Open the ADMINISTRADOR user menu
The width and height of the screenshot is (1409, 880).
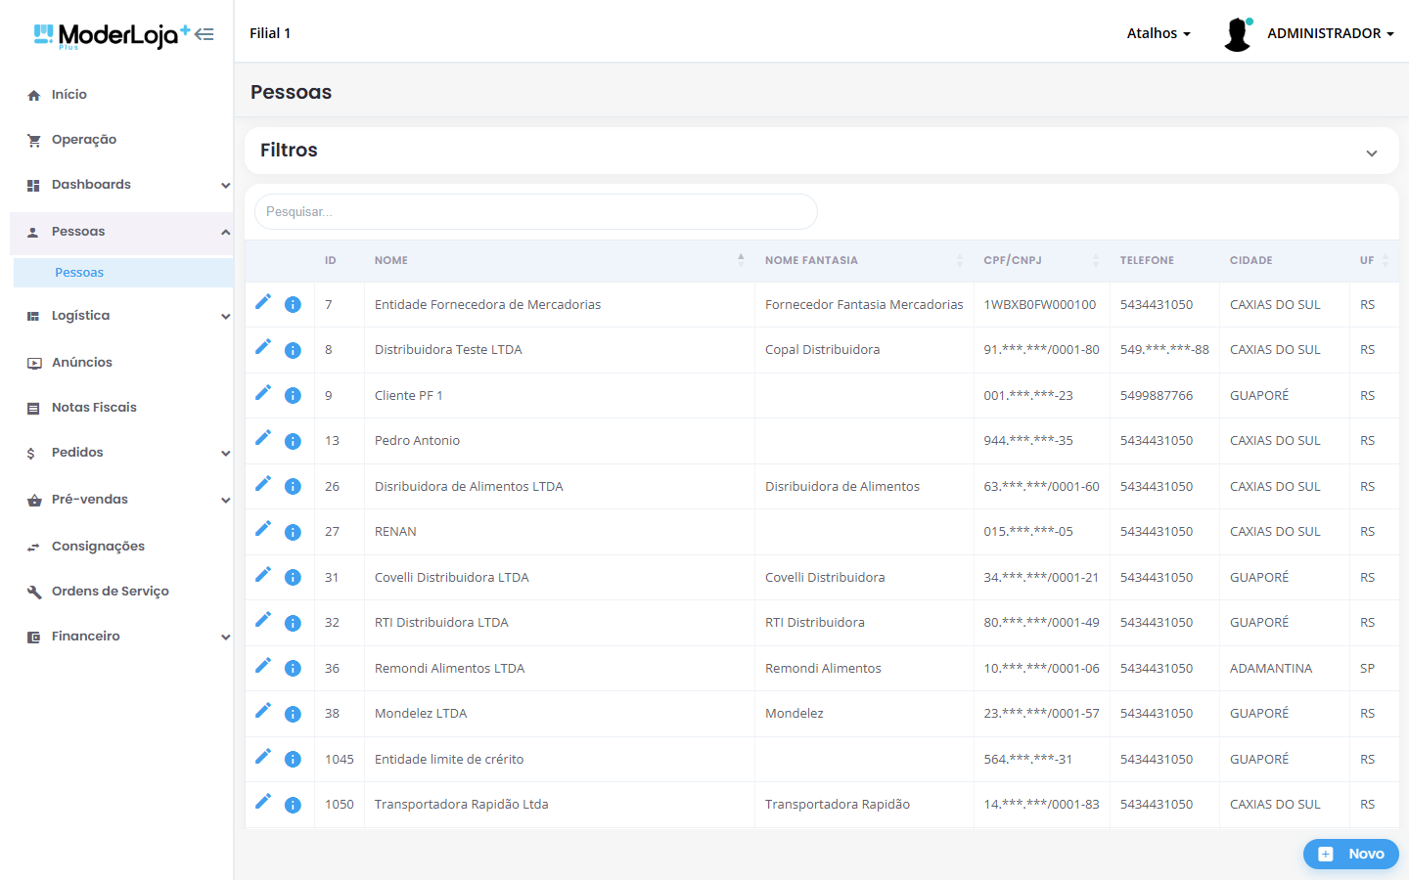(1331, 33)
